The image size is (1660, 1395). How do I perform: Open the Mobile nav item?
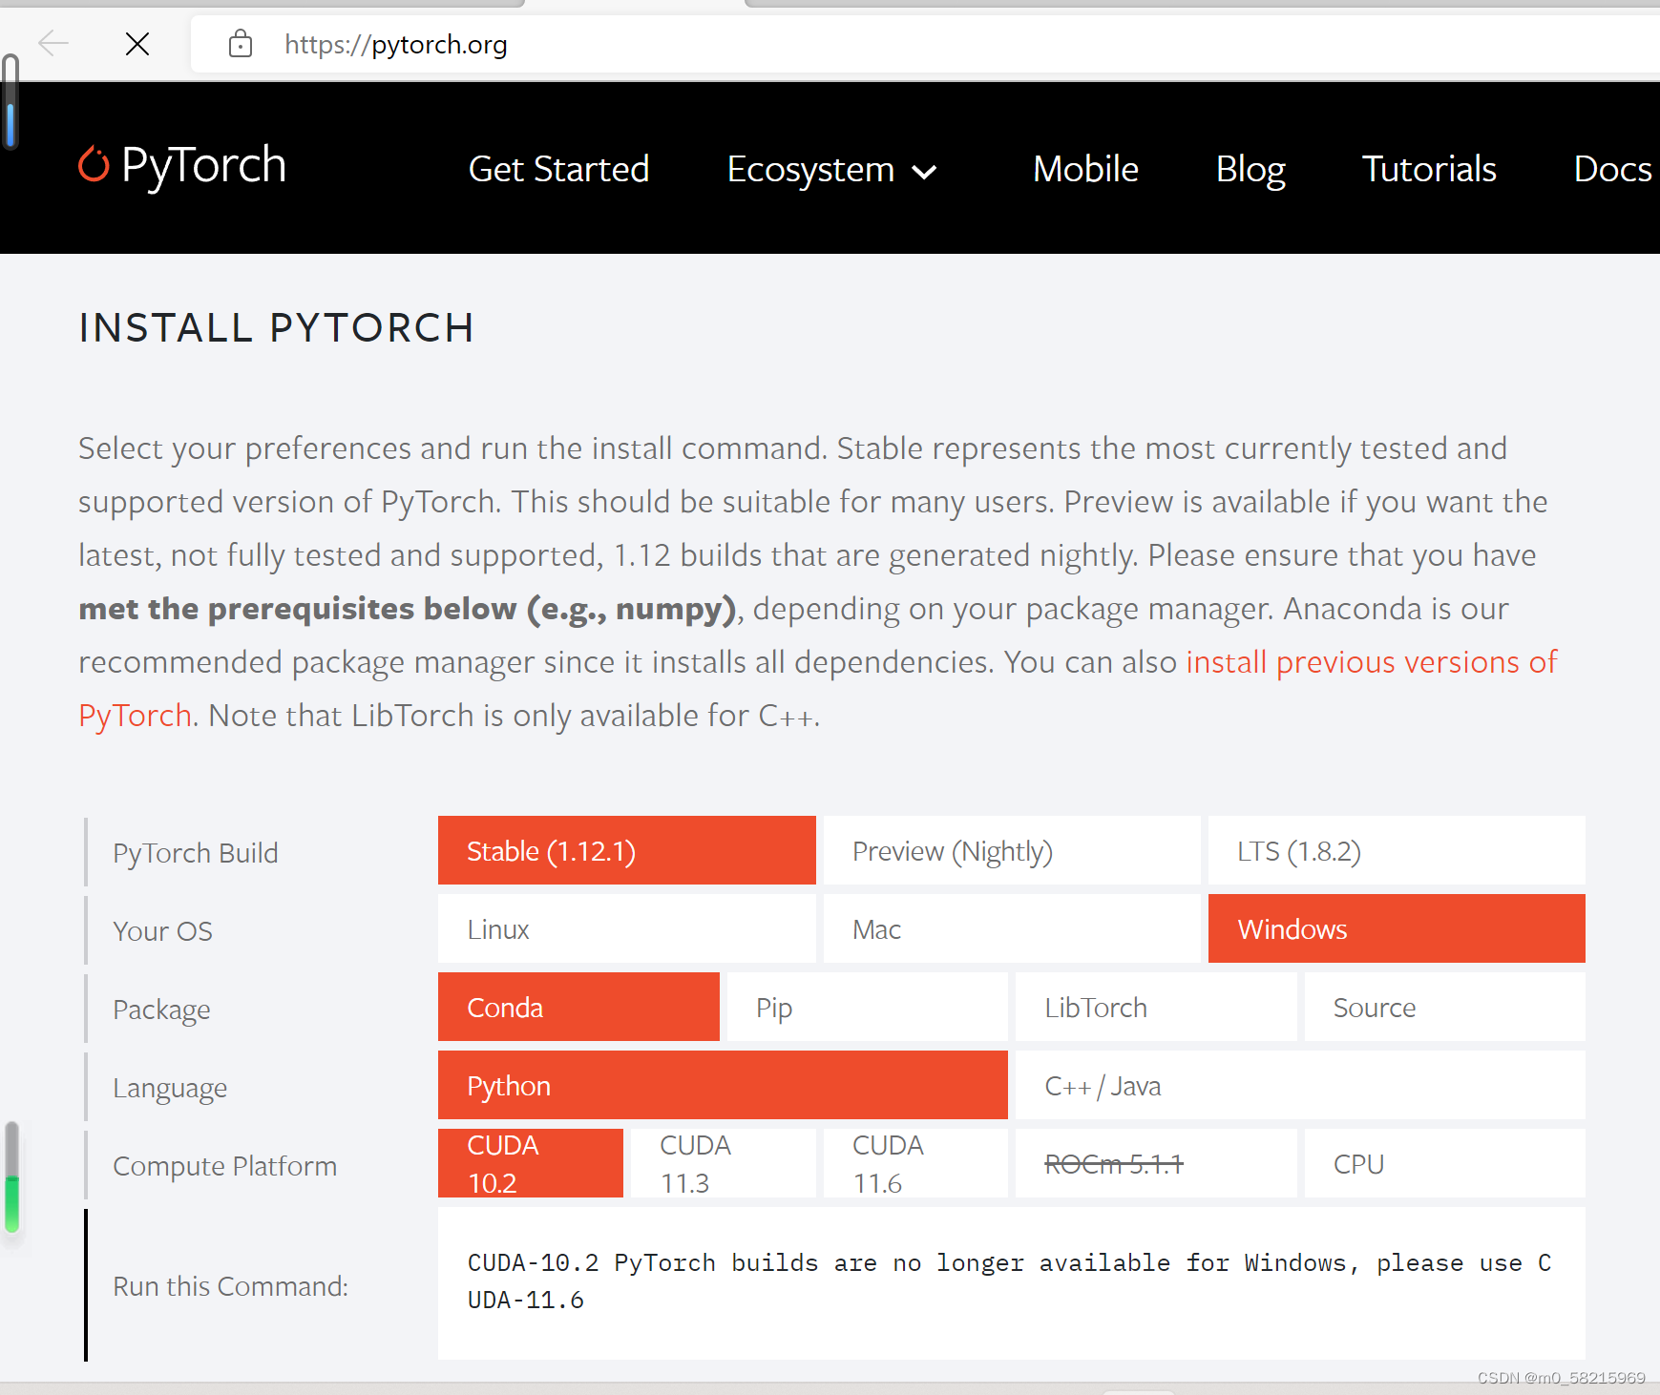tap(1085, 169)
